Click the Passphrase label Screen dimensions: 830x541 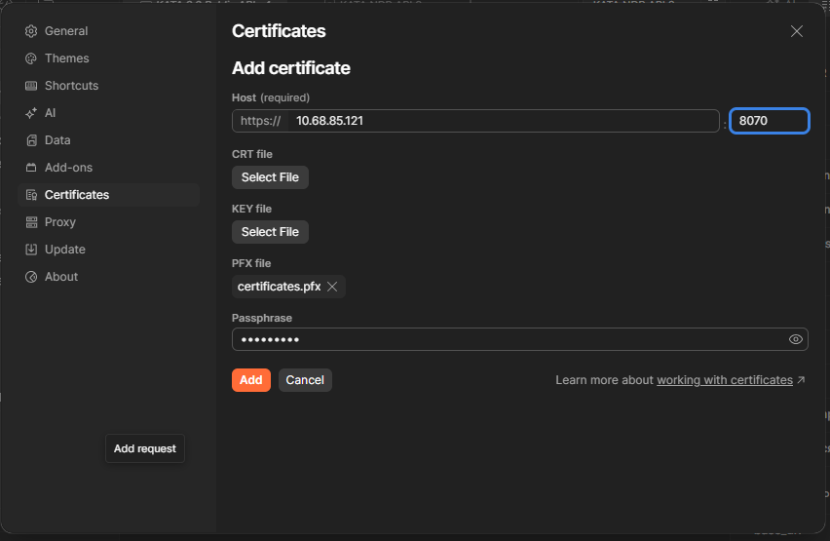[262, 318]
